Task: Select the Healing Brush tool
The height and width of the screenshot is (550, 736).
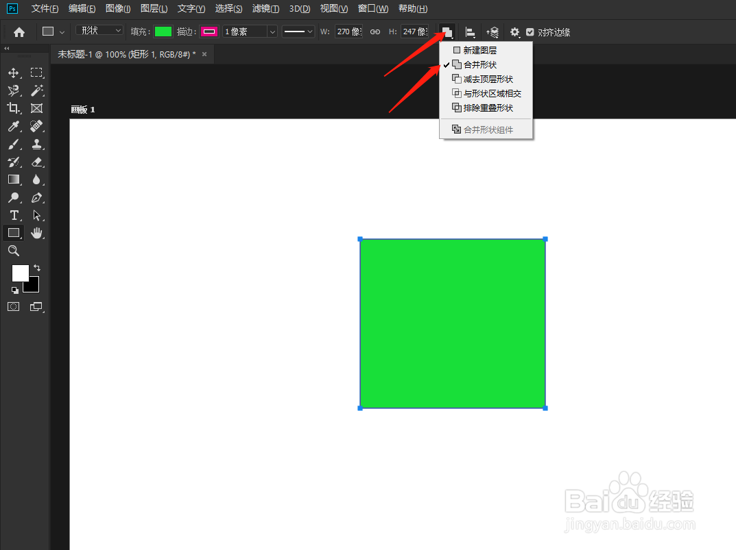Action: coord(36,126)
